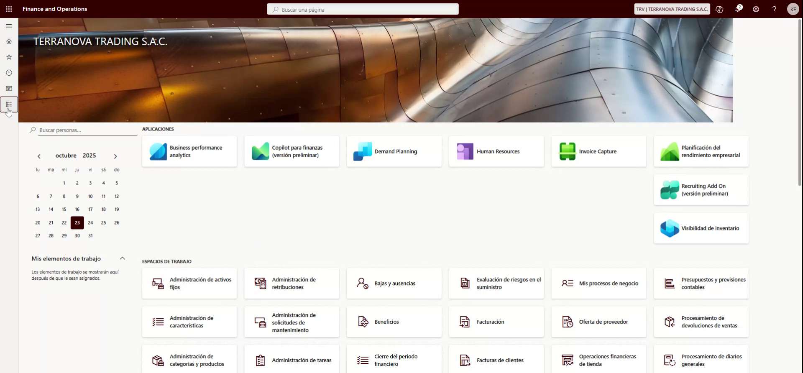Expand the navigation pane hamburger icon
The image size is (803, 373).
(x=9, y=26)
